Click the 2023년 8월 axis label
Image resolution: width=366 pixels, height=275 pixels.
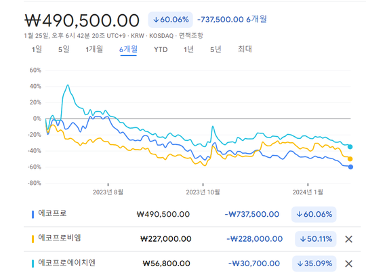coord(108,192)
